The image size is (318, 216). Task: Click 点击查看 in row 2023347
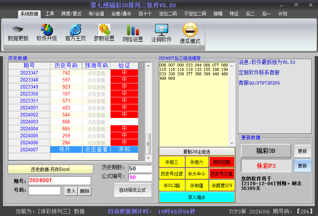[96, 73]
